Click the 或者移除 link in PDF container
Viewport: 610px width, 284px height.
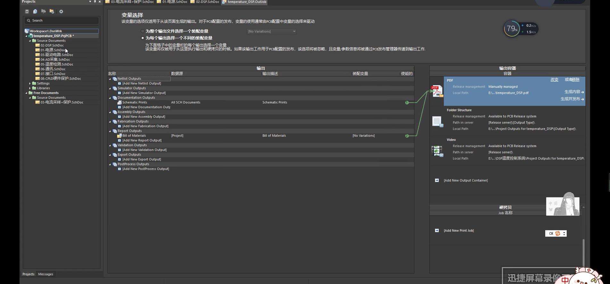point(572,80)
